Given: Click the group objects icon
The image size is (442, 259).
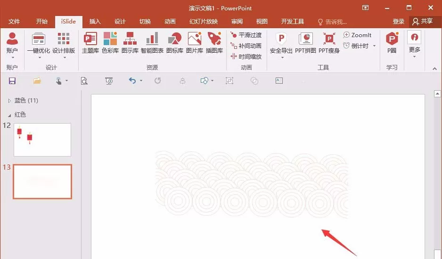Looking at the screenshot, I should pyautogui.click(x=229, y=81).
